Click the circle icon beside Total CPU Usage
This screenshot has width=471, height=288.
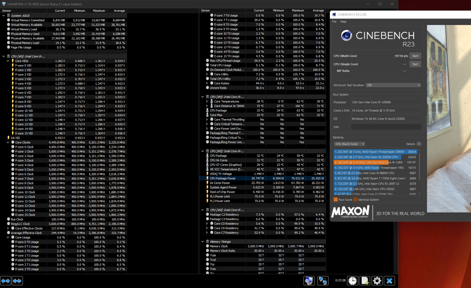coord(207,65)
